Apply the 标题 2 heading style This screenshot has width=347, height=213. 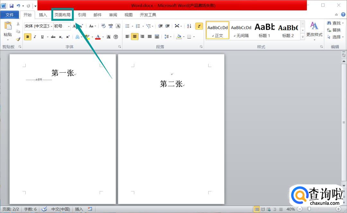(288, 30)
